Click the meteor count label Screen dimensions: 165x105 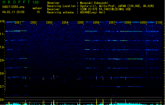pyautogui.click(x=37, y=8)
